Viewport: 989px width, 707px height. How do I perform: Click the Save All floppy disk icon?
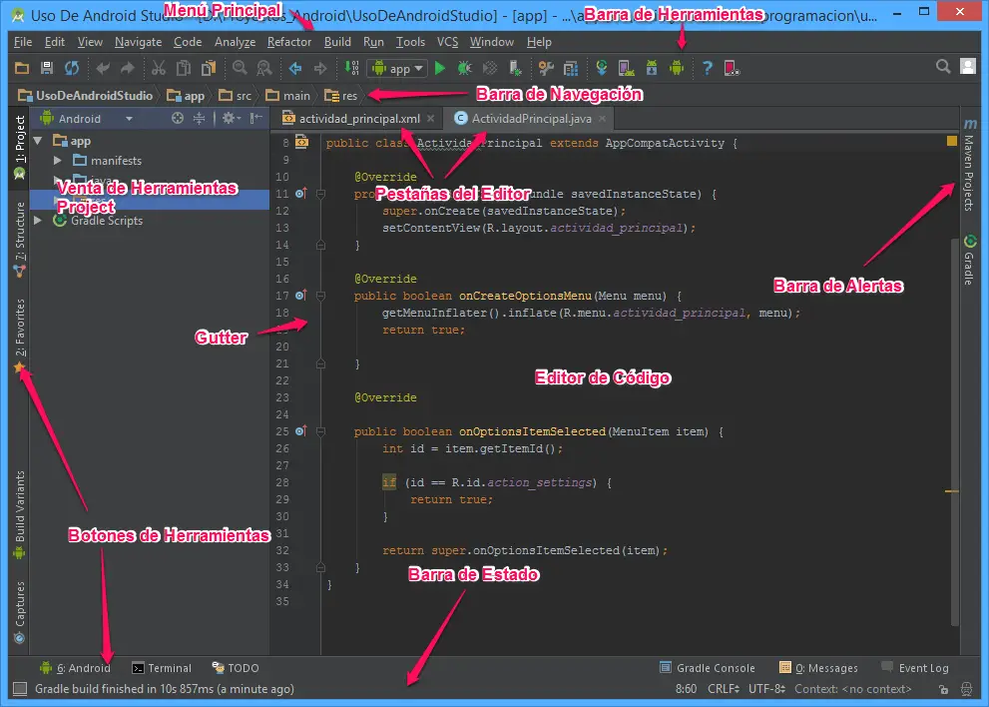pos(47,68)
